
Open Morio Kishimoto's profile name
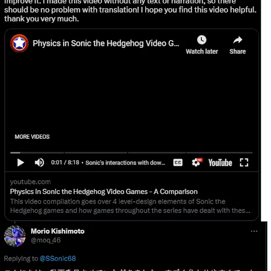(58, 231)
